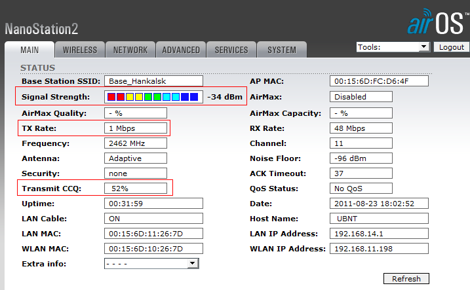
Task: Click the TX Rate value 1 Mbps
Action: click(x=136, y=128)
